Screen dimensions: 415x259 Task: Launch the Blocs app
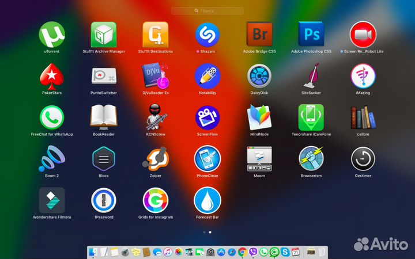(104, 159)
